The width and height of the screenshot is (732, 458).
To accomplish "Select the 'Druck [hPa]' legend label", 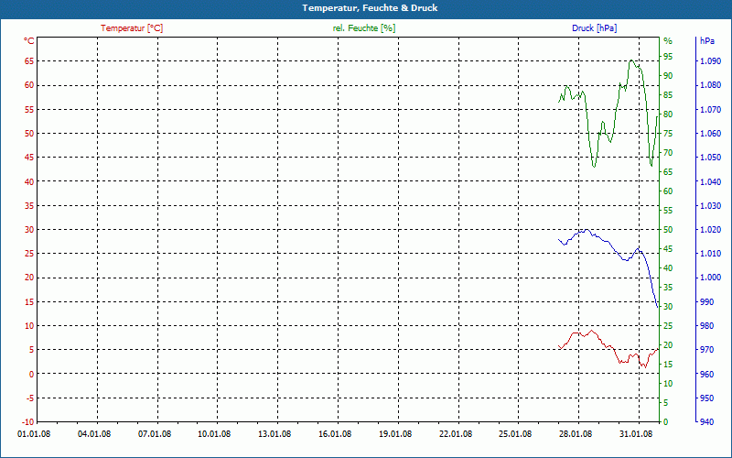I will tap(594, 28).
